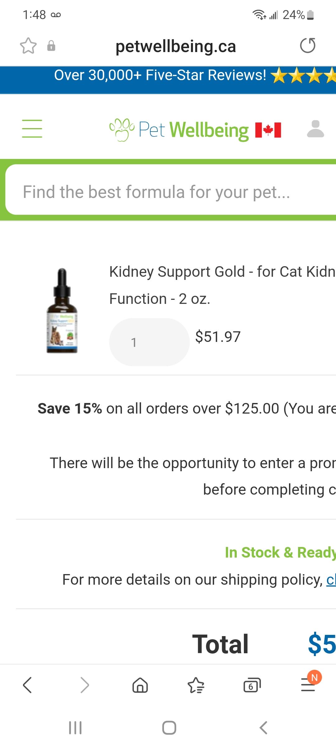Open the user account icon
This screenshot has width=336, height=748.
tap(315, 129)
